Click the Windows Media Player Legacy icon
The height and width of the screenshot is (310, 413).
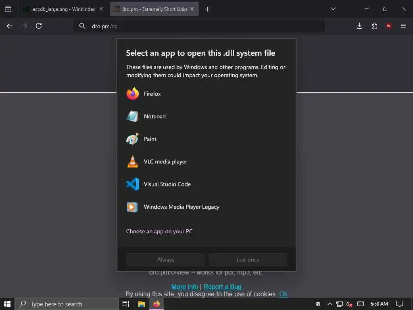(132, 207)
